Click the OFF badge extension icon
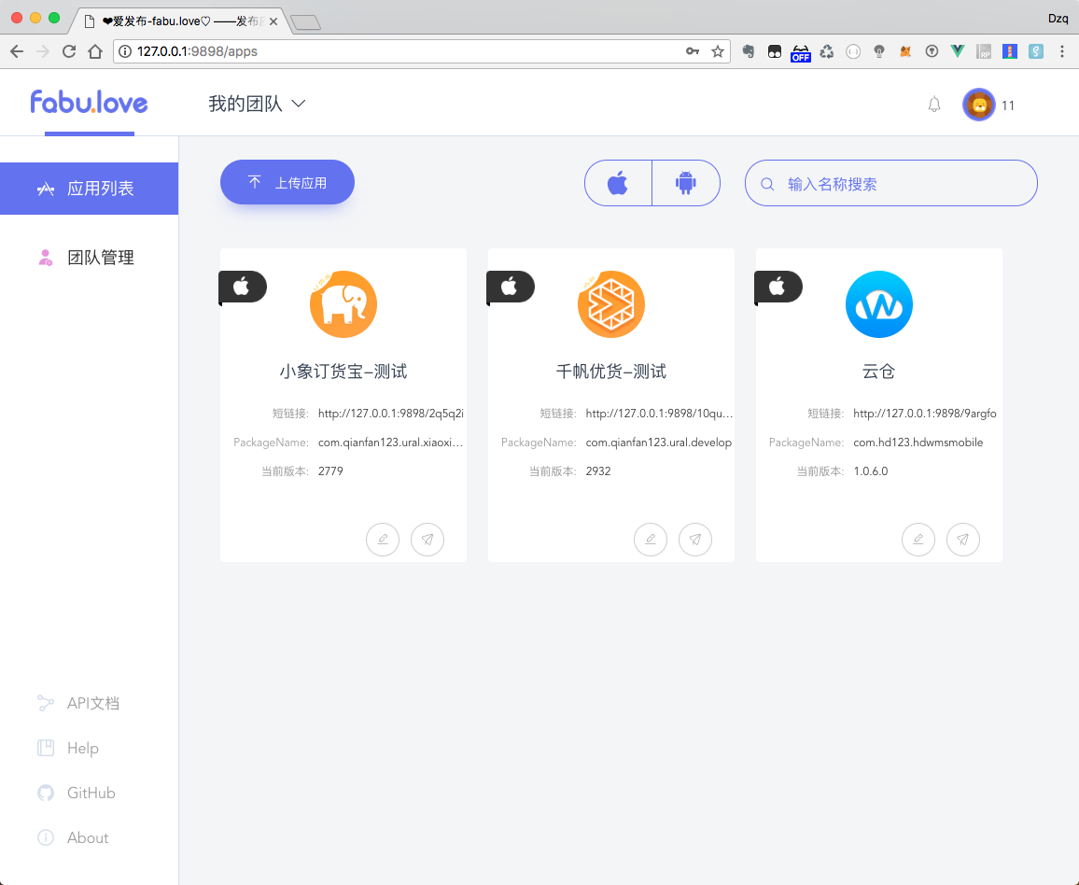Image resolution: width=1079 pixels, height=885 pixels. tap(800, 52)
